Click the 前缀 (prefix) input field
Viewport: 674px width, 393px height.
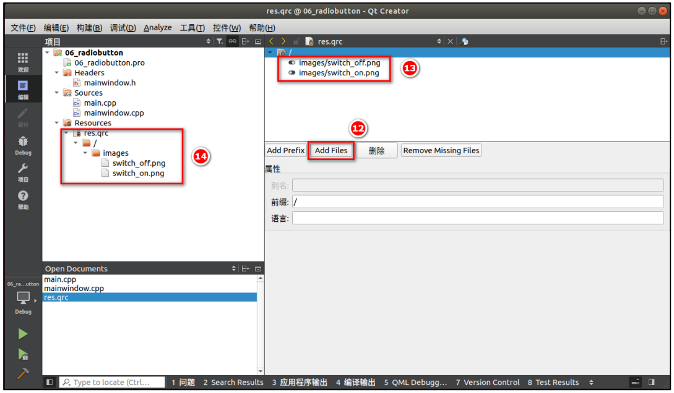point(478,201)
